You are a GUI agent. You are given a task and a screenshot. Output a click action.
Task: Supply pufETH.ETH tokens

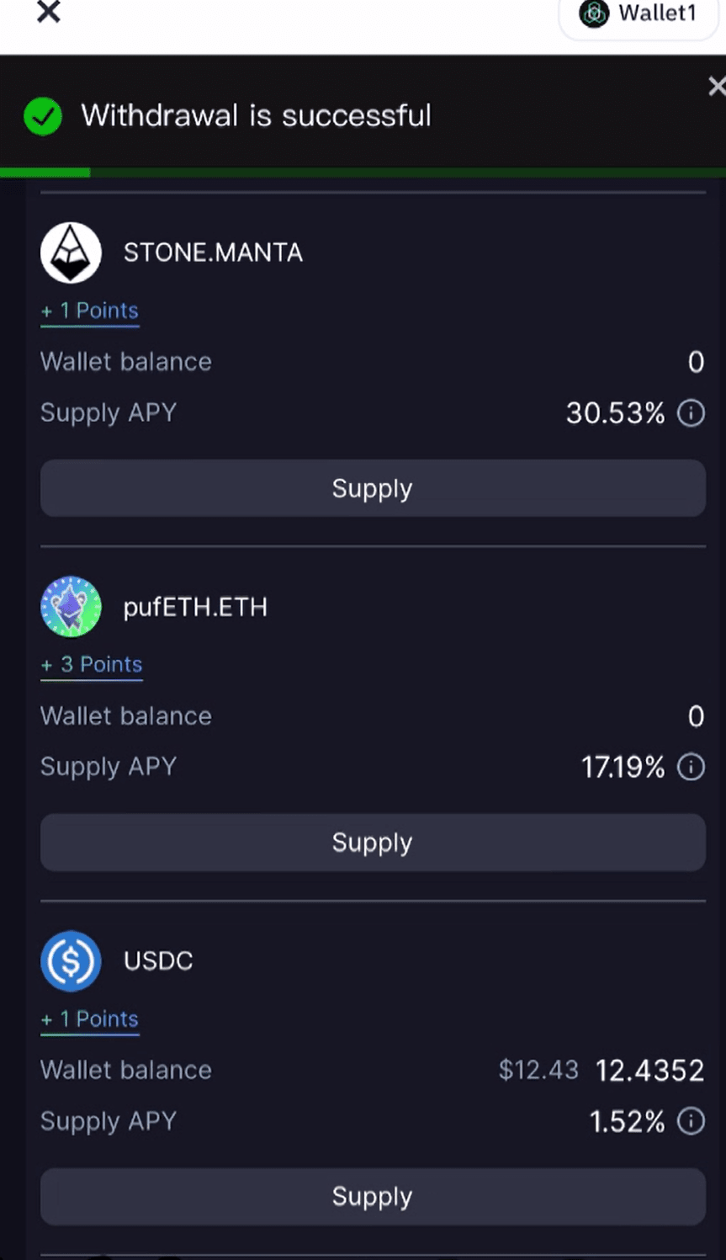tap(372, 843)
